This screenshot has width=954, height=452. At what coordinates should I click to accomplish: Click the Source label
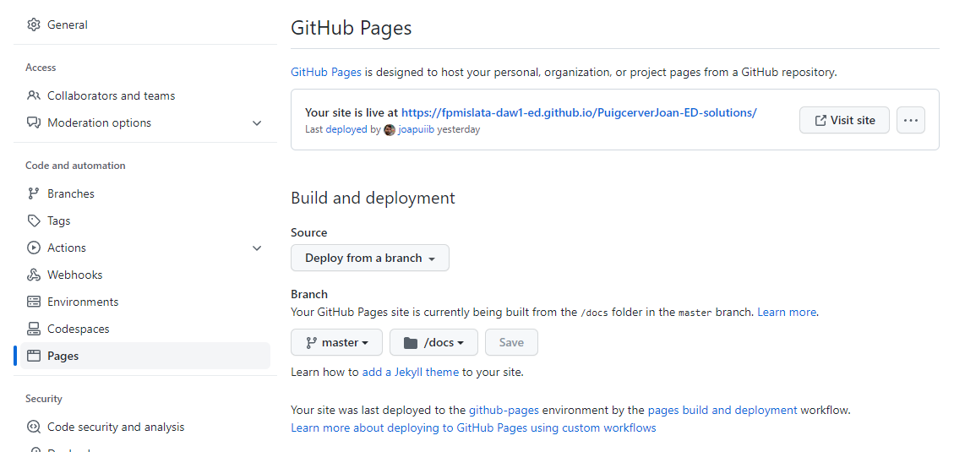[x=309, y=232]
